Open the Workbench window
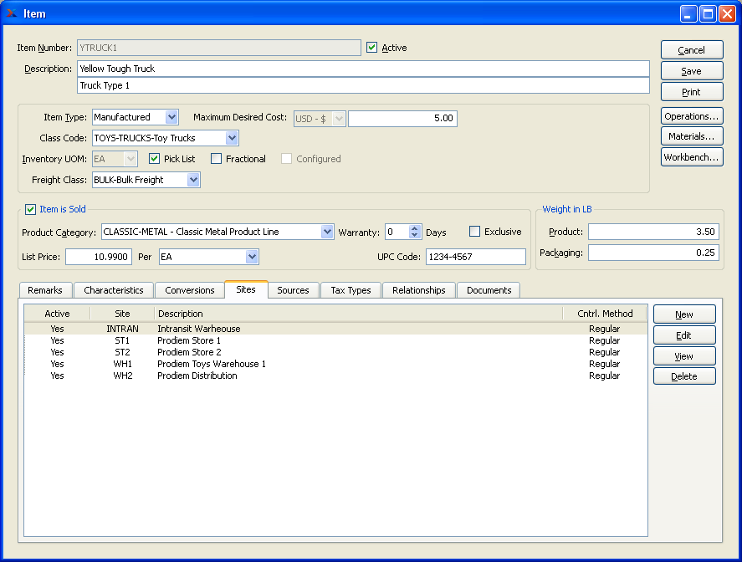 [x=691, y=157]
